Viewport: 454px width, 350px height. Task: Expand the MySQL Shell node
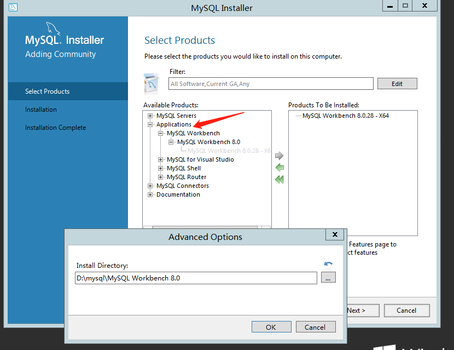coord(160,169)
